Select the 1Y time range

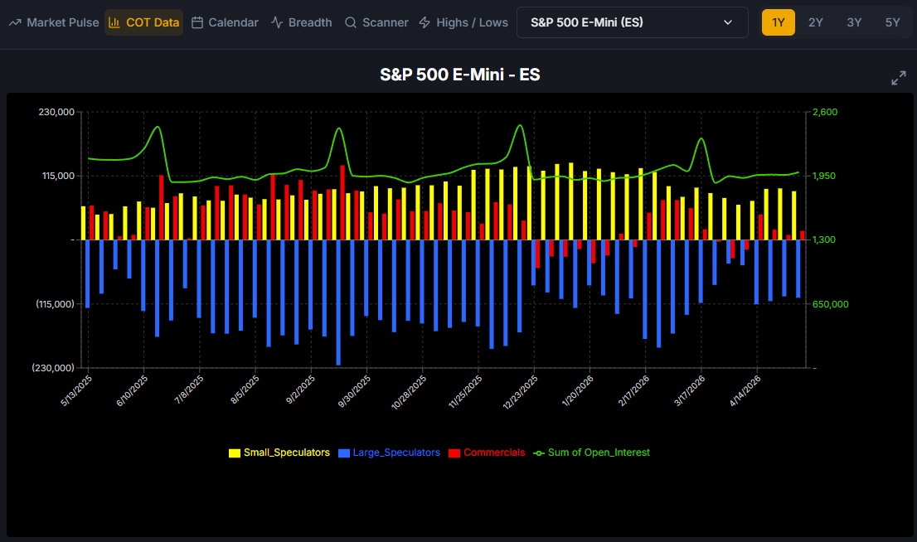[778, 22]
